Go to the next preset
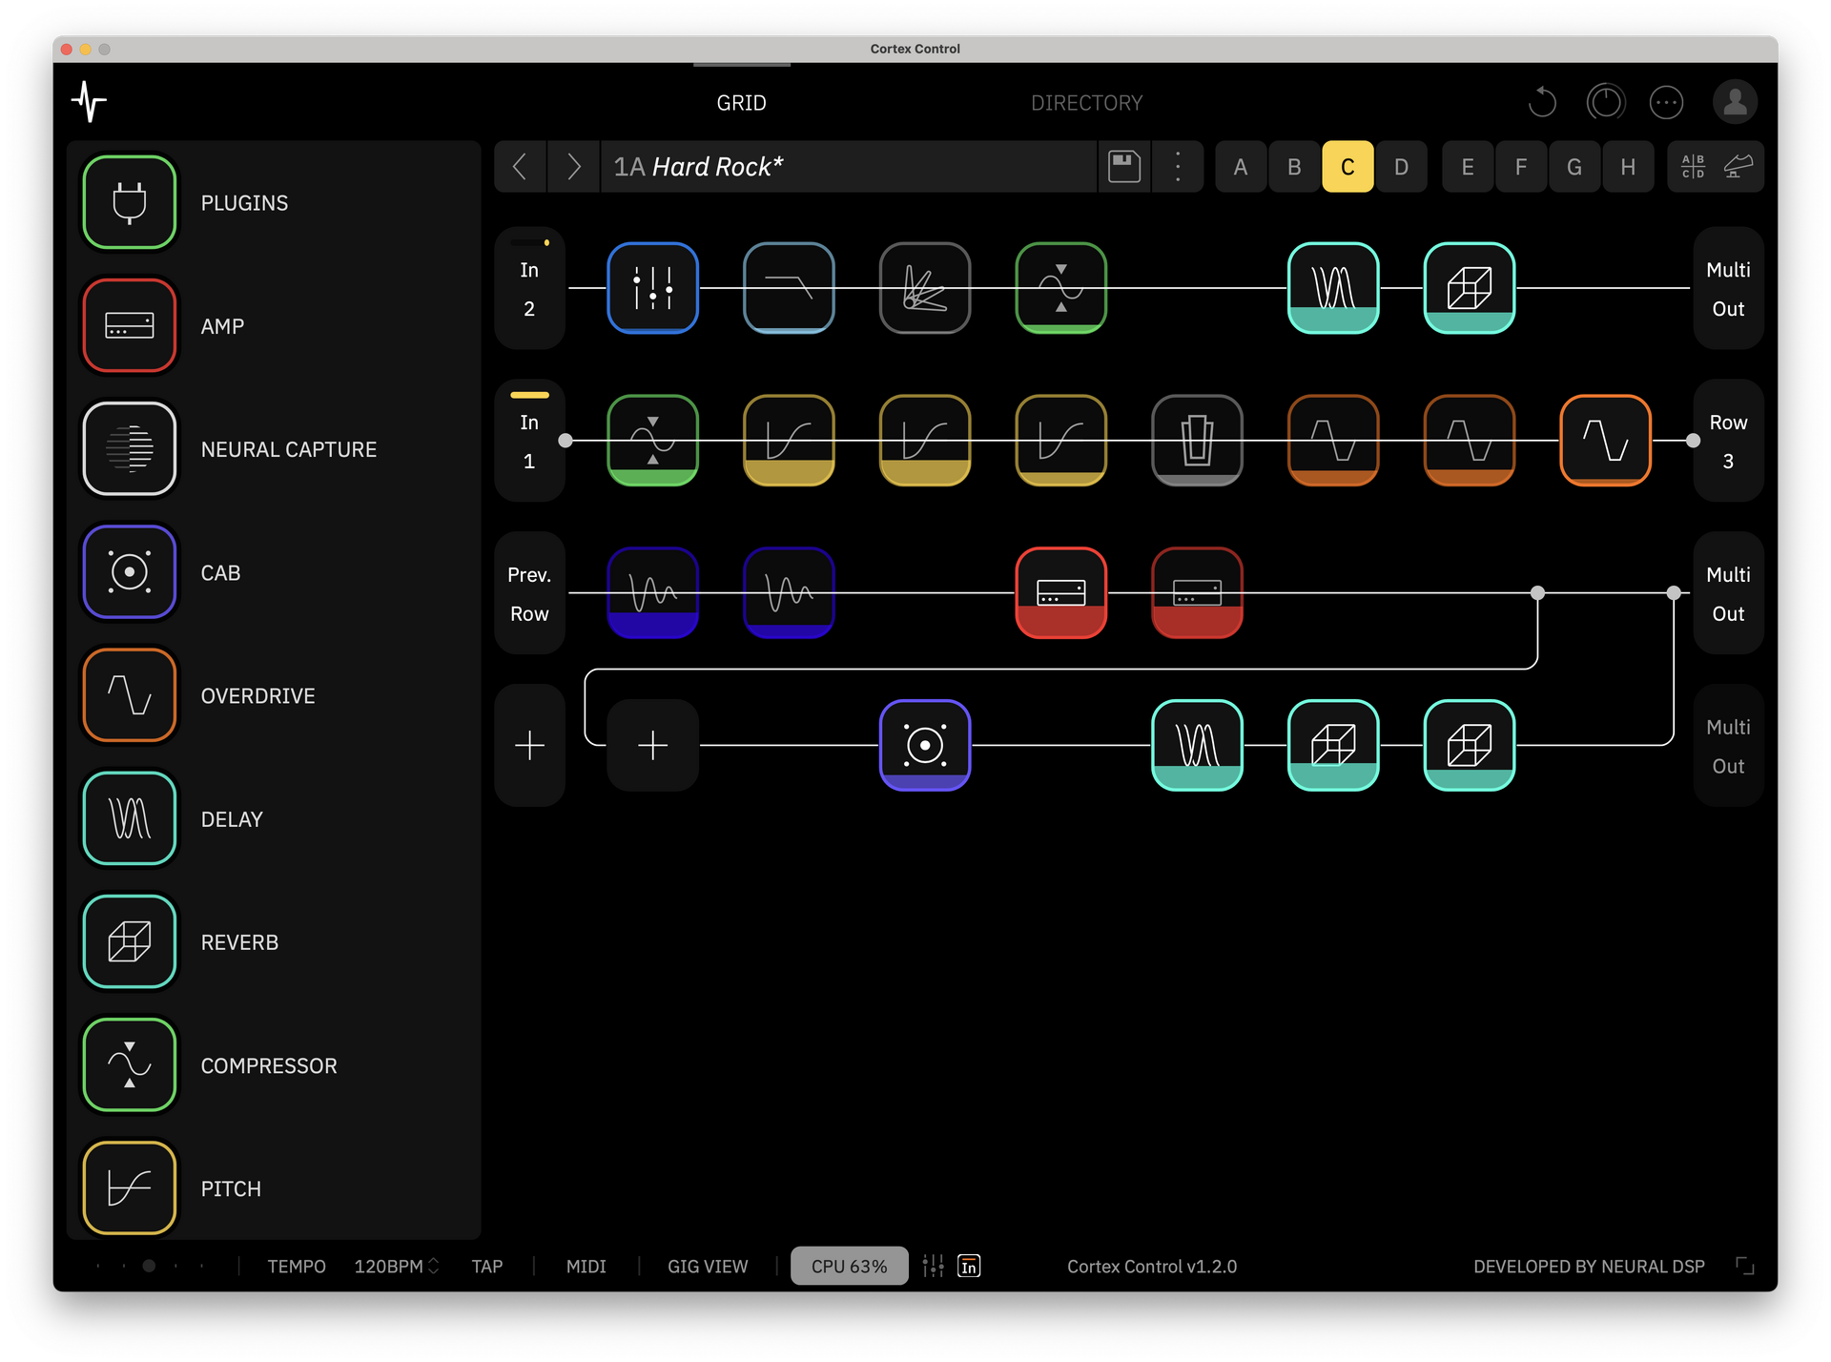Screen dimensions: 1831x1362 [x=573, y=167]
